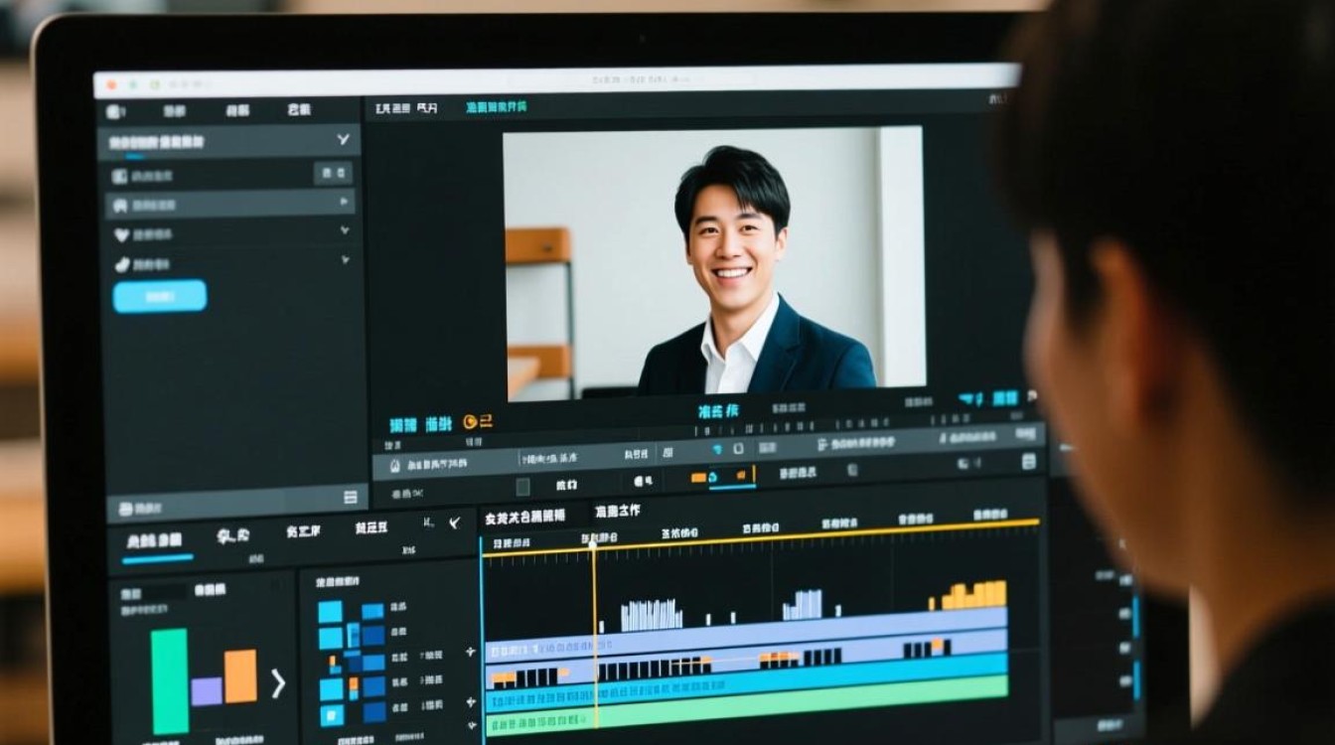Click the icon on the highlighted left panel row
Screen dimensions: 1335x745
[x=121, y=206]
